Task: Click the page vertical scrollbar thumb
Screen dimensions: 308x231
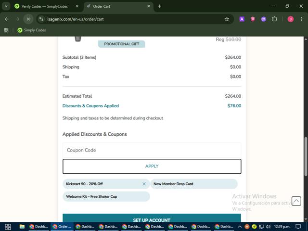Action: point(306,156)
